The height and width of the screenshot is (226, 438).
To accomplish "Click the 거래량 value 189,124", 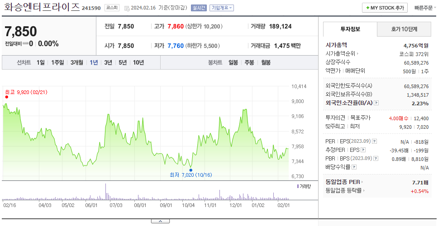I will [280, 27].
